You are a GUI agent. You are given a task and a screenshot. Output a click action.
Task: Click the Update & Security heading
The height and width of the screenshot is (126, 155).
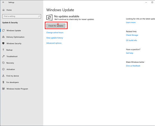pyautogui.click(x=10, y=22)
